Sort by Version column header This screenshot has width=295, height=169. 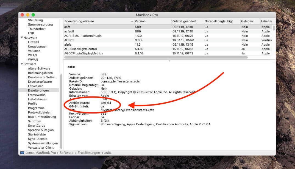140,21
